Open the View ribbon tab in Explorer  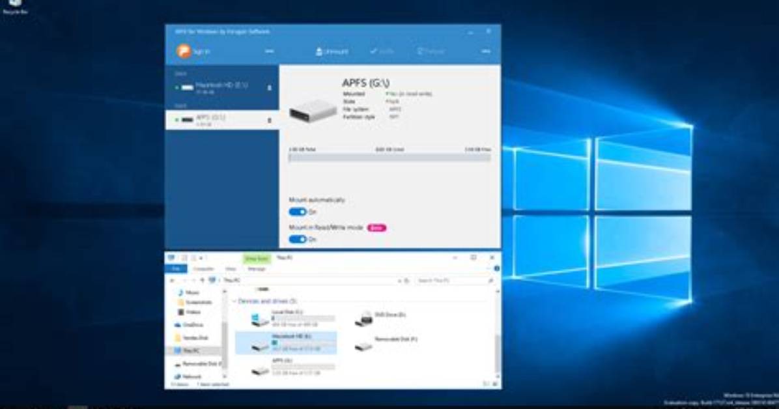point(231,269)
